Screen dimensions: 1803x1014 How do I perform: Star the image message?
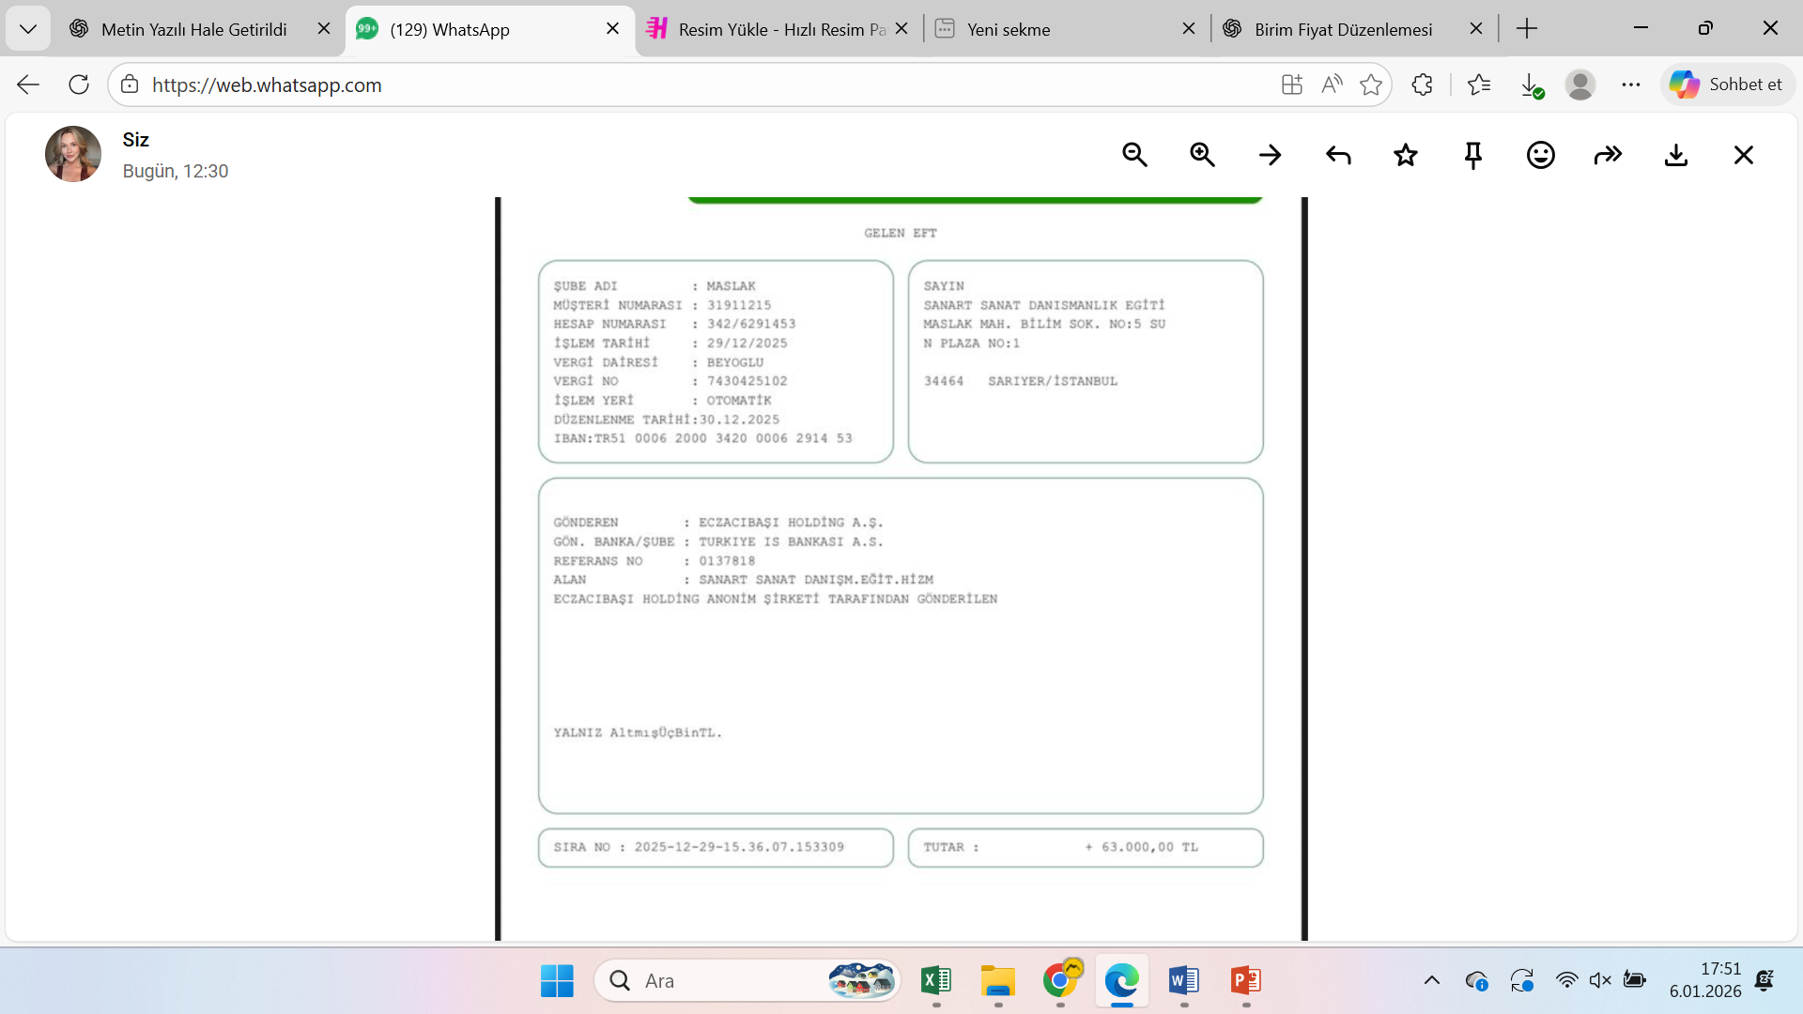[x=1406, y=155]
